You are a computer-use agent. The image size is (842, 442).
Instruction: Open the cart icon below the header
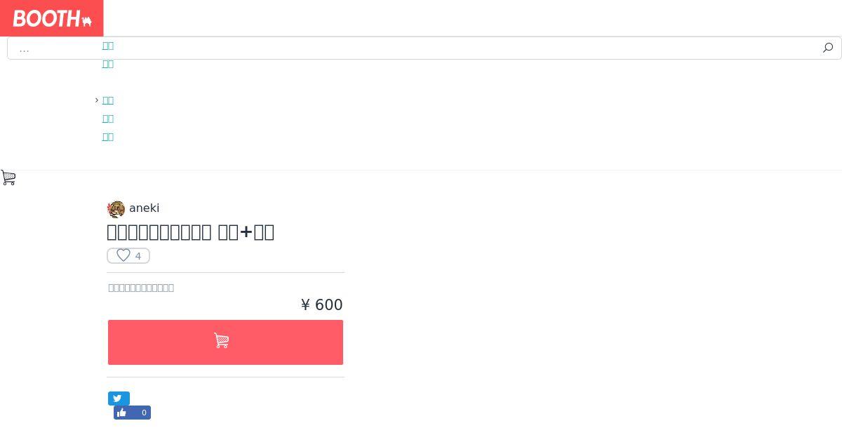click(8, 178)
